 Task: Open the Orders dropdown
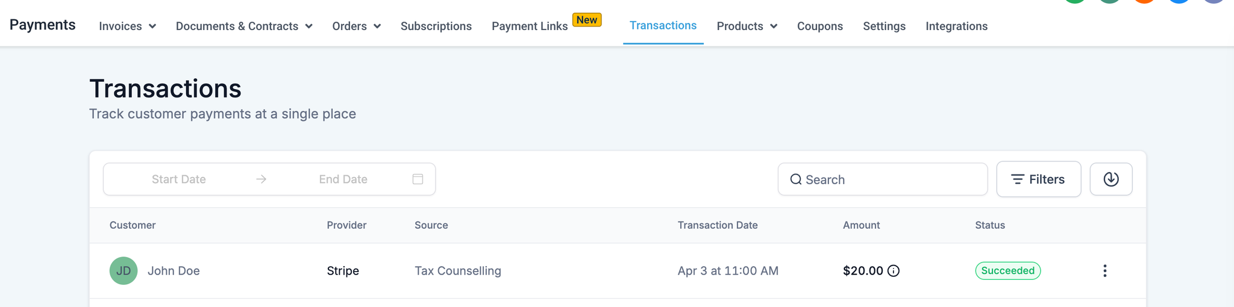tap(357, 26)
